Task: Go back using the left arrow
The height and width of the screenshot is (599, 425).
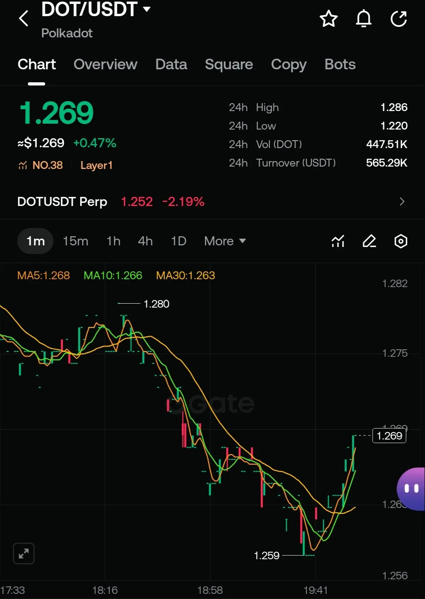Action: pyautogui.click(x=24, y=19)
